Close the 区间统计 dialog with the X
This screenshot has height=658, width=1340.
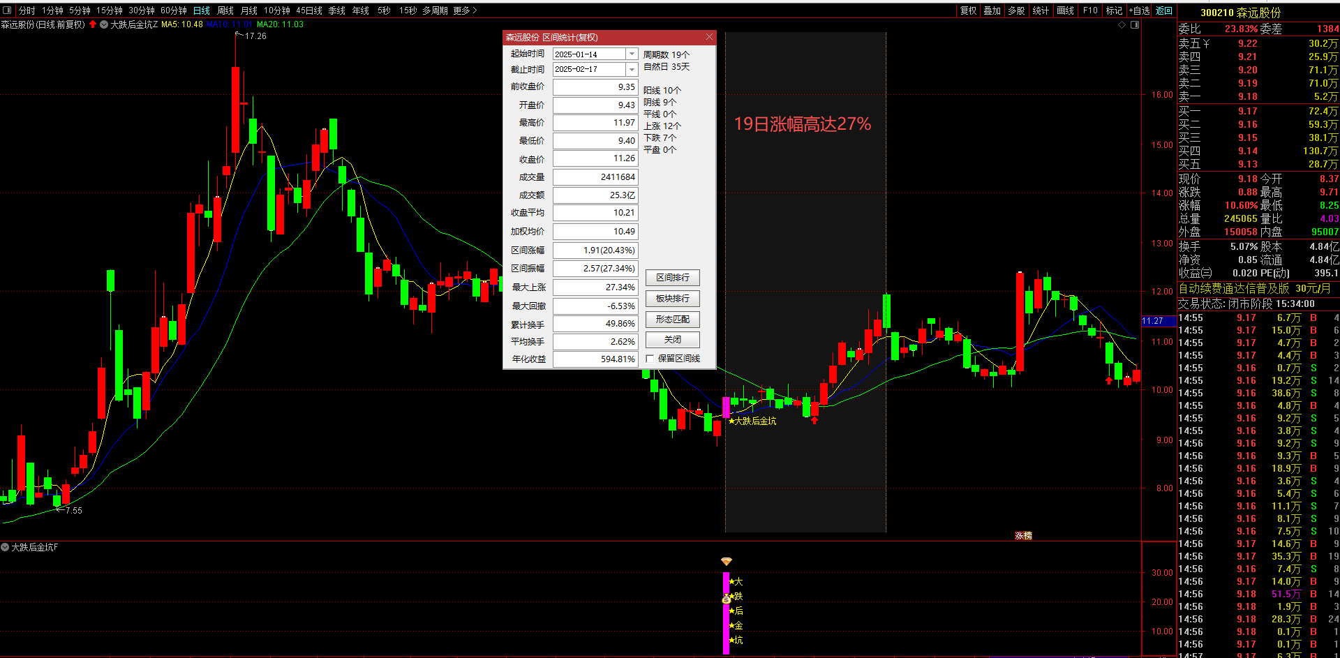coord(709,37)
